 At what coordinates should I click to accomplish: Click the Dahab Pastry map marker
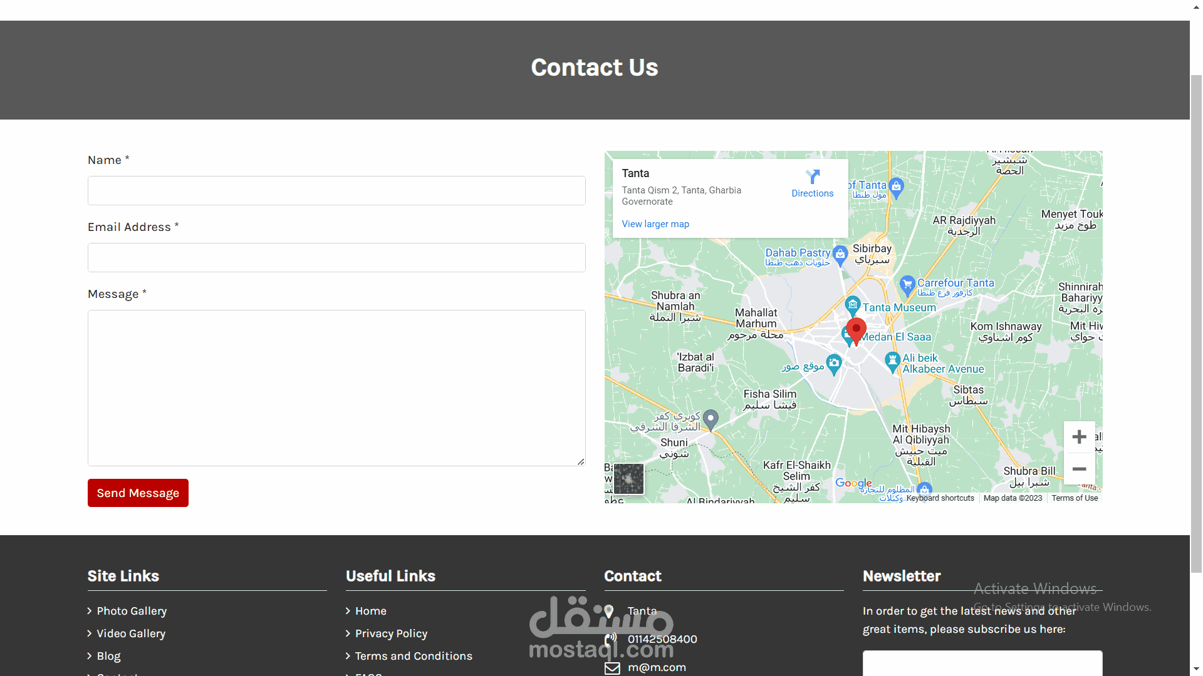click(840, 254)
